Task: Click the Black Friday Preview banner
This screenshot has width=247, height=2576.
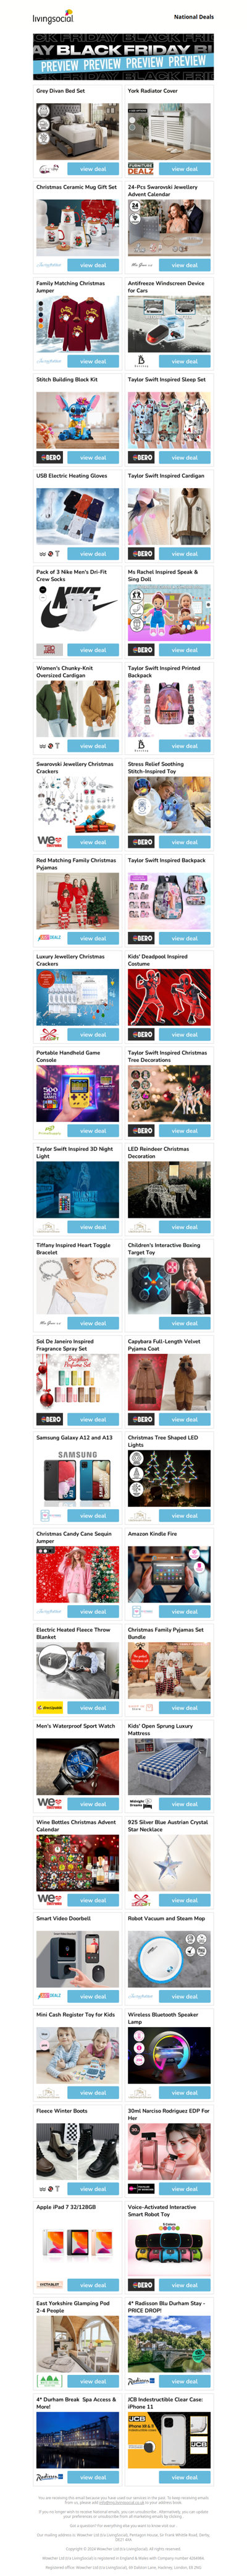Action: click(124, 56)
